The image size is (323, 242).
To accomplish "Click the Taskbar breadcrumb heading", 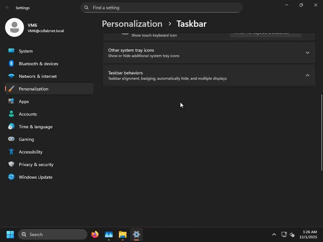I will coord(191,24).
